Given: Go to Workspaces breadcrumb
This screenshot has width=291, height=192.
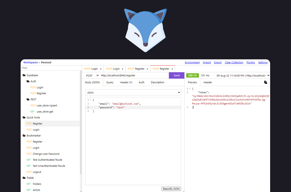Looking at the screenshot, I should click(x=31, y=63).
